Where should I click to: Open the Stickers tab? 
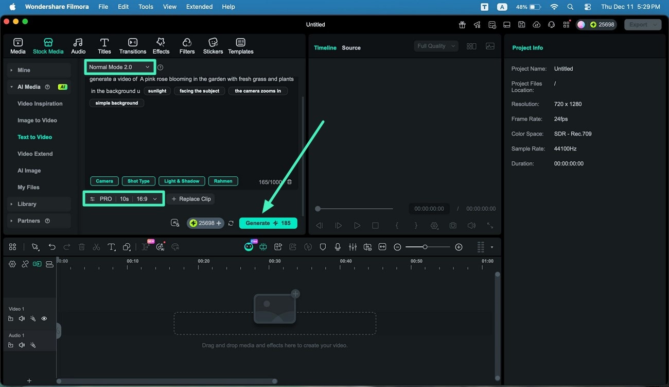click(x=213, y=46)
